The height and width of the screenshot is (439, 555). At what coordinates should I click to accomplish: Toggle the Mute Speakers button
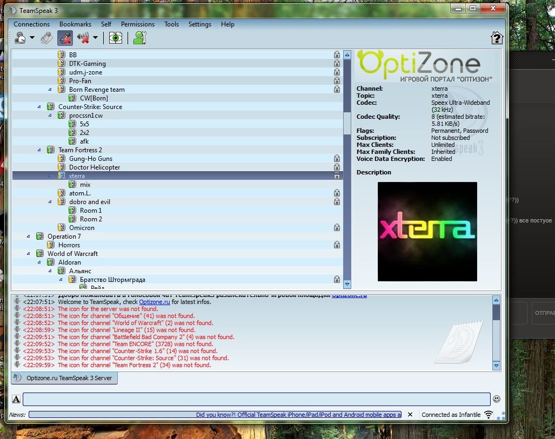83,38
